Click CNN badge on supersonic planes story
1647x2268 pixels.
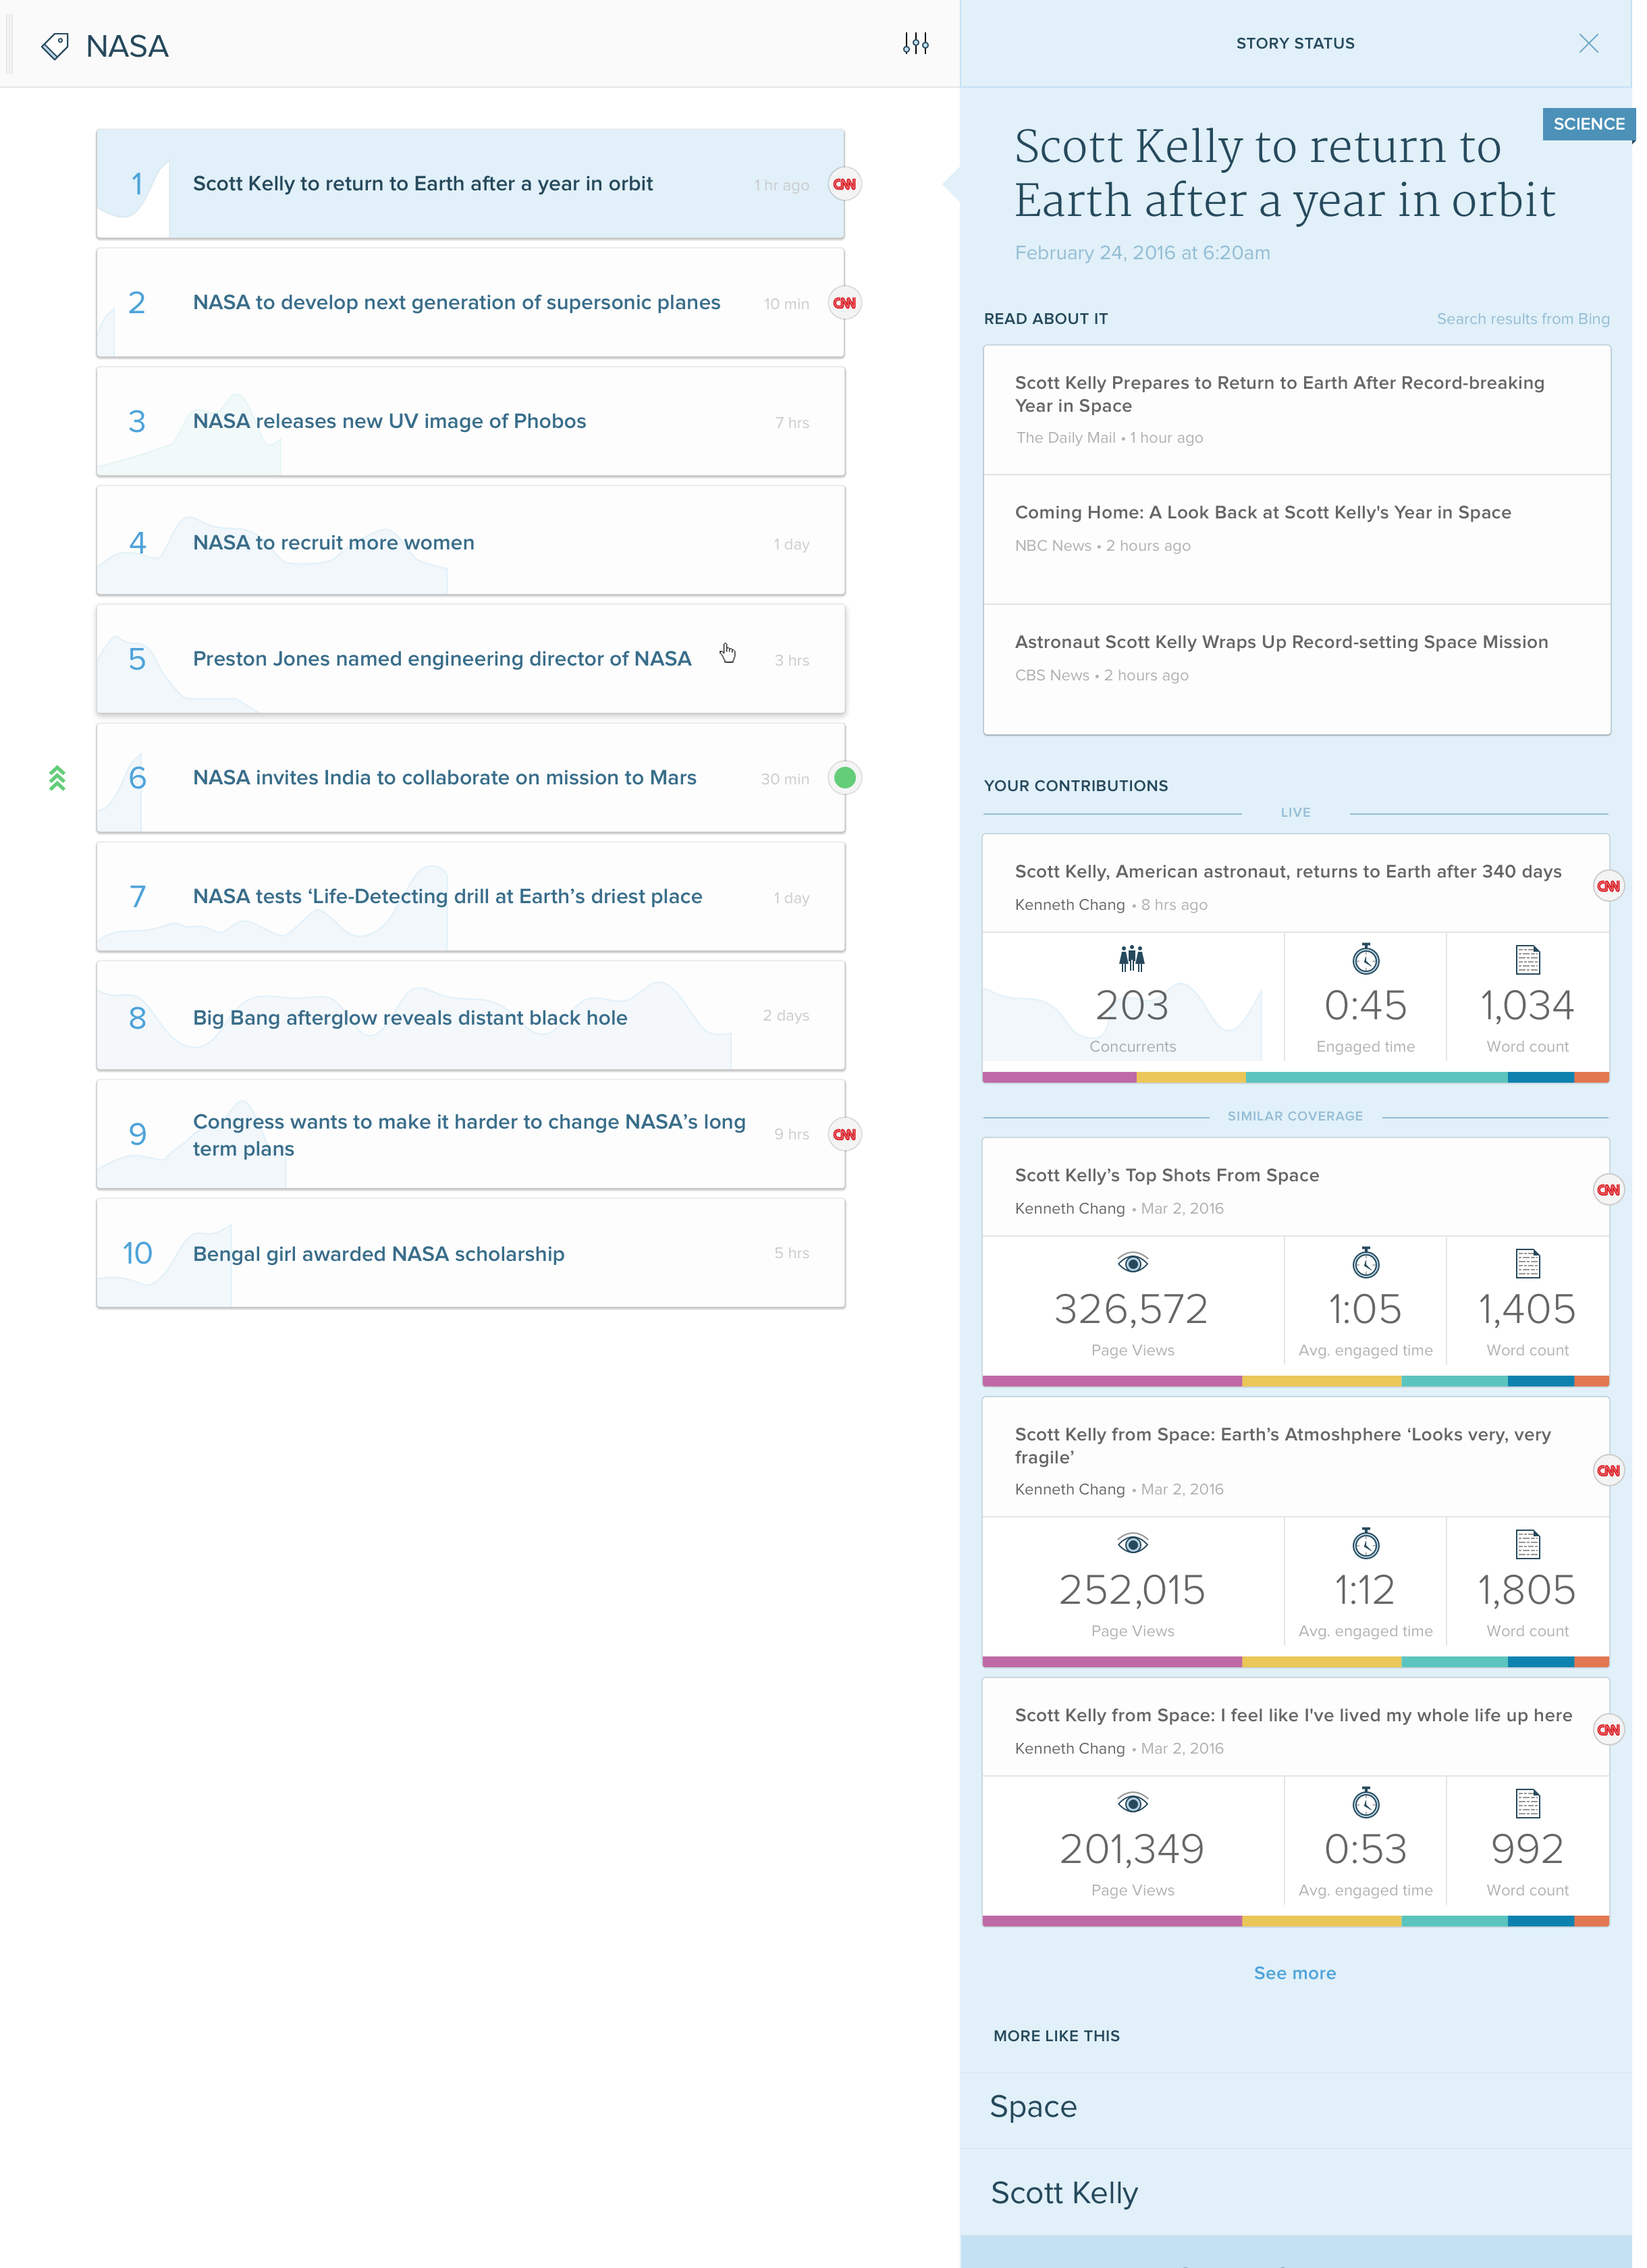pyautogui.click(x=845, y=303)
